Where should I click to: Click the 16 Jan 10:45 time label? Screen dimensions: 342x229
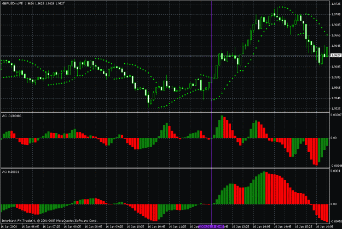[x=156, y=227]
